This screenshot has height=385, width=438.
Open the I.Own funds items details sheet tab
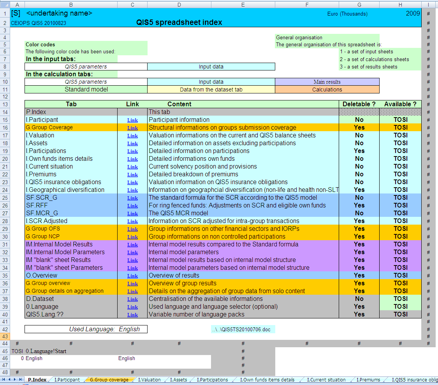[267, 380]
